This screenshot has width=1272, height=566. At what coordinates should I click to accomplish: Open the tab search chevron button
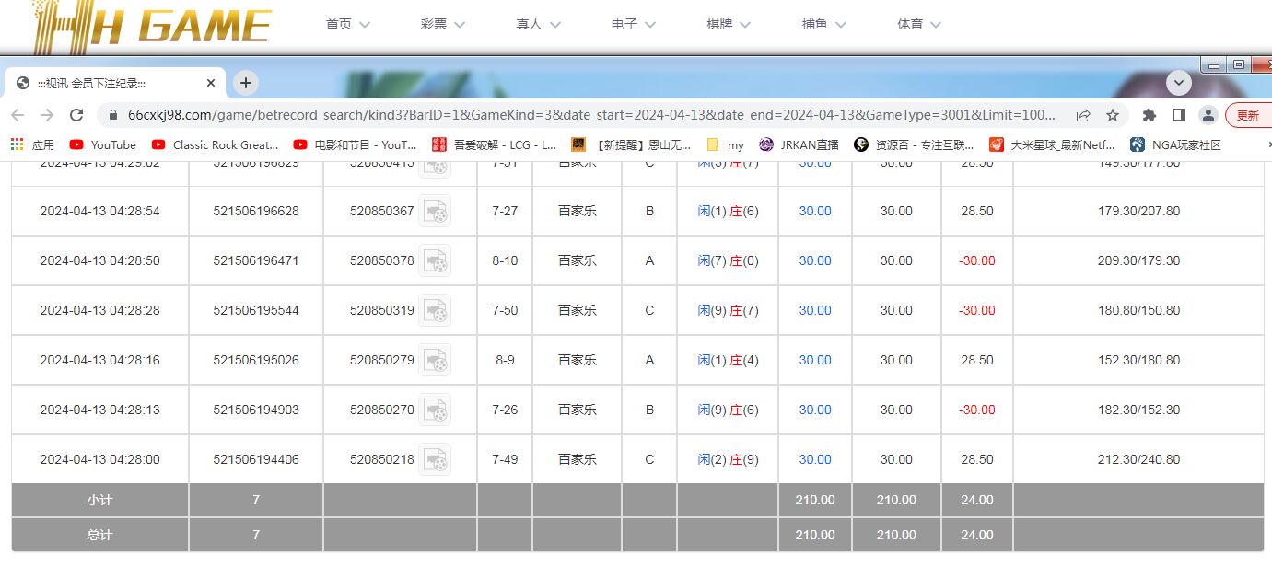click(x=1179, y=83)
